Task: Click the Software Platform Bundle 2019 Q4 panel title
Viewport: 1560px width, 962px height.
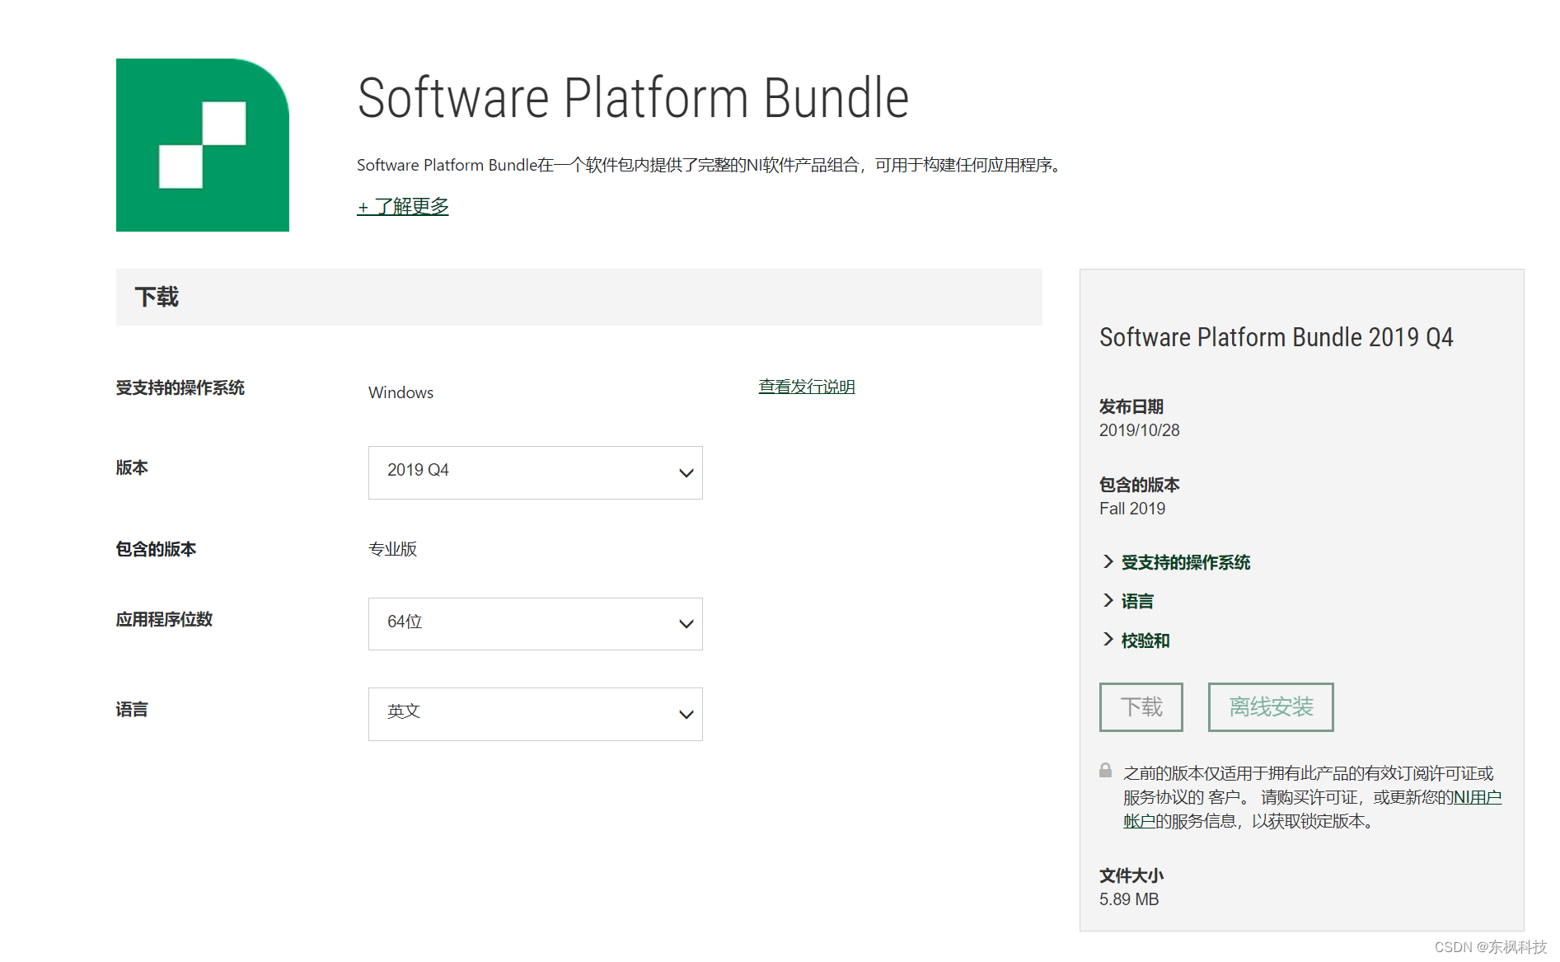Action: [x=1277, y=336]
